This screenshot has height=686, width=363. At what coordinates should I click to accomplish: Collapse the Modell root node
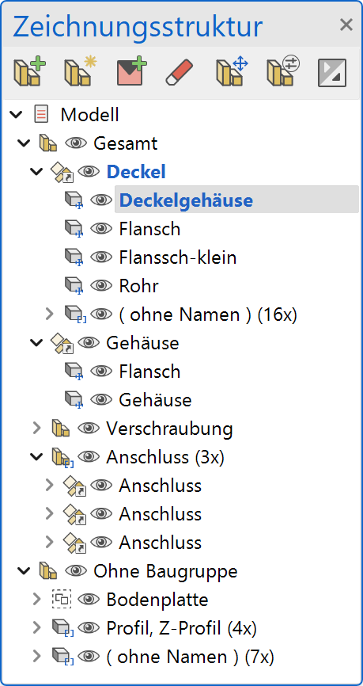[16, 115]
